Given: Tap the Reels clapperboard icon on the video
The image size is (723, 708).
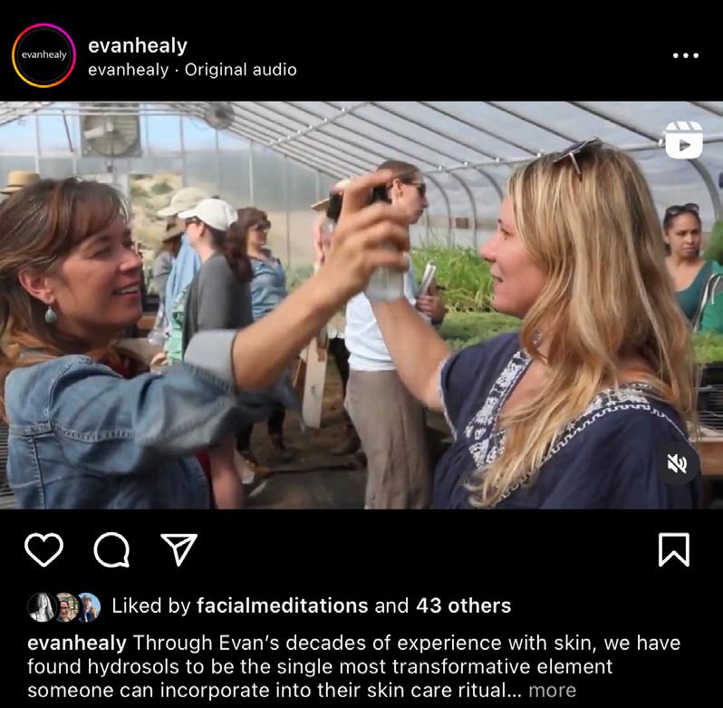Looking at the screenshot, I should (x=684, y=140).
